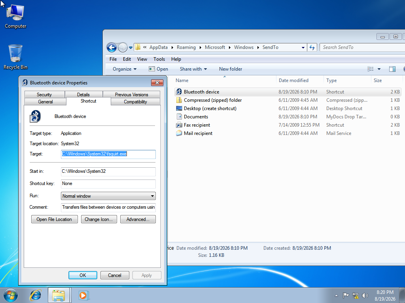Toggle the preview pane icon
Viewport: 405px width, 303px height.
click(x=392, y=69)
